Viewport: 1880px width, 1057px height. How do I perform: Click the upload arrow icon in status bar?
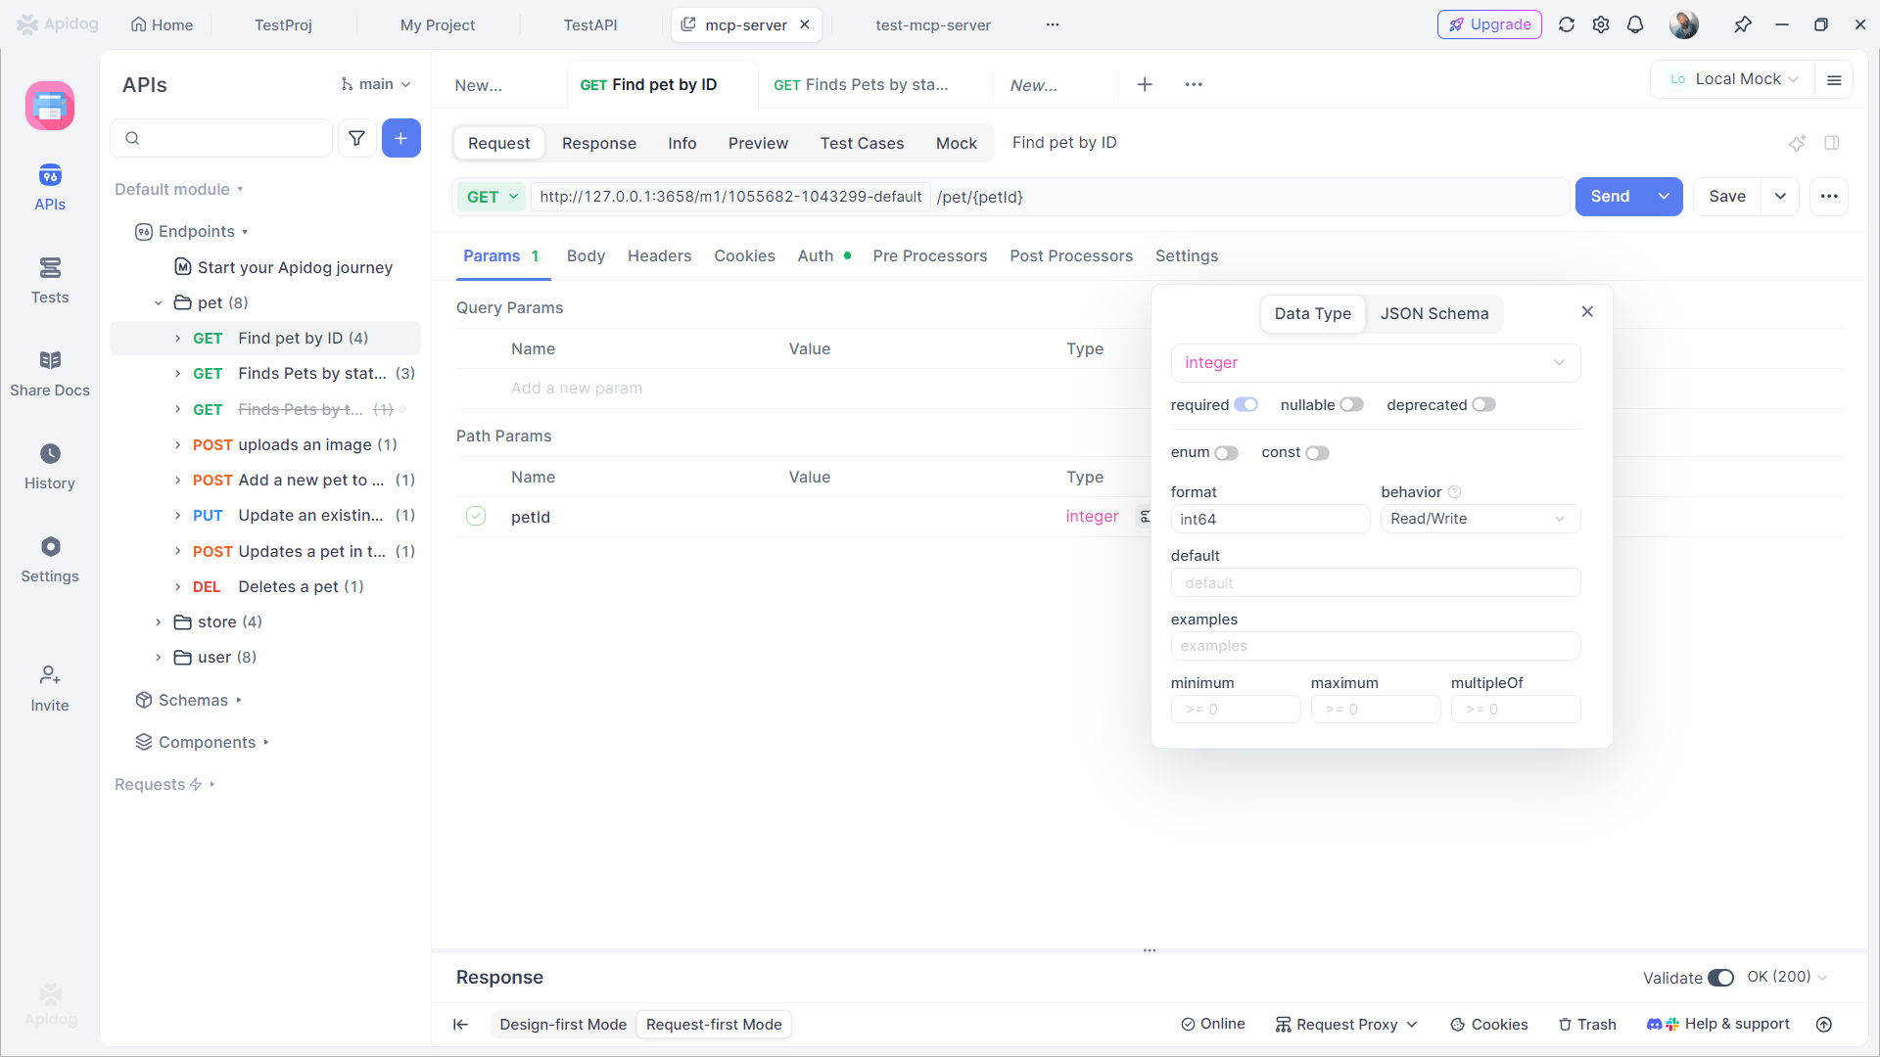click(x=1824, y=1025)
